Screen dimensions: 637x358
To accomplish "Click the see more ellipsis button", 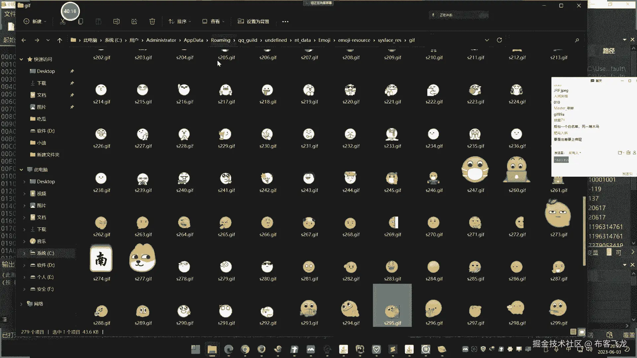I will (x=285, y=22).
